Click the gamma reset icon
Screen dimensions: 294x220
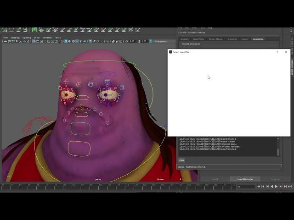point(139,41)
